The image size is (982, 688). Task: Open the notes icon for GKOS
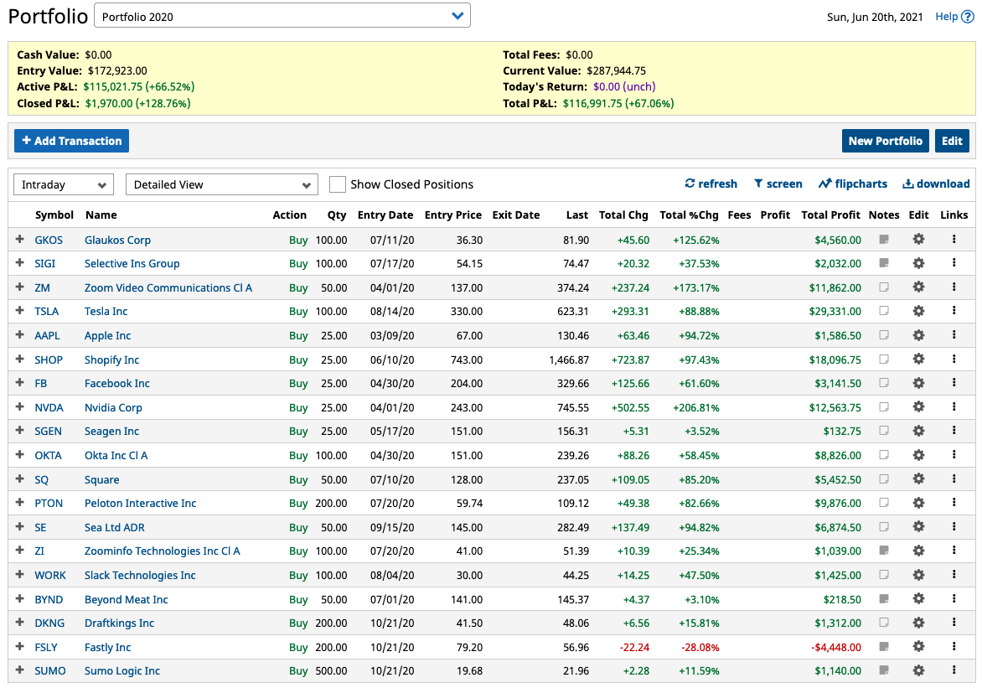(x=884, y=239)
